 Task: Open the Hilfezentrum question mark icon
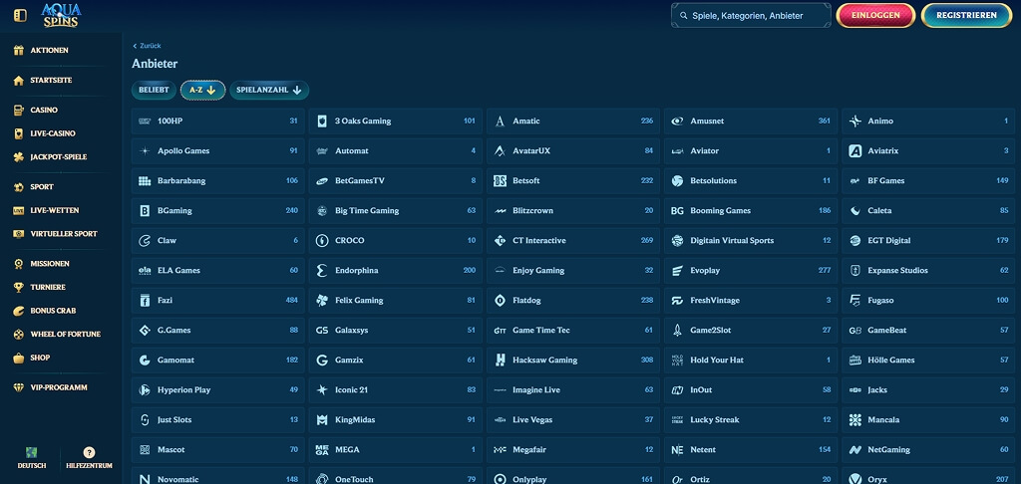coord(89,452)
